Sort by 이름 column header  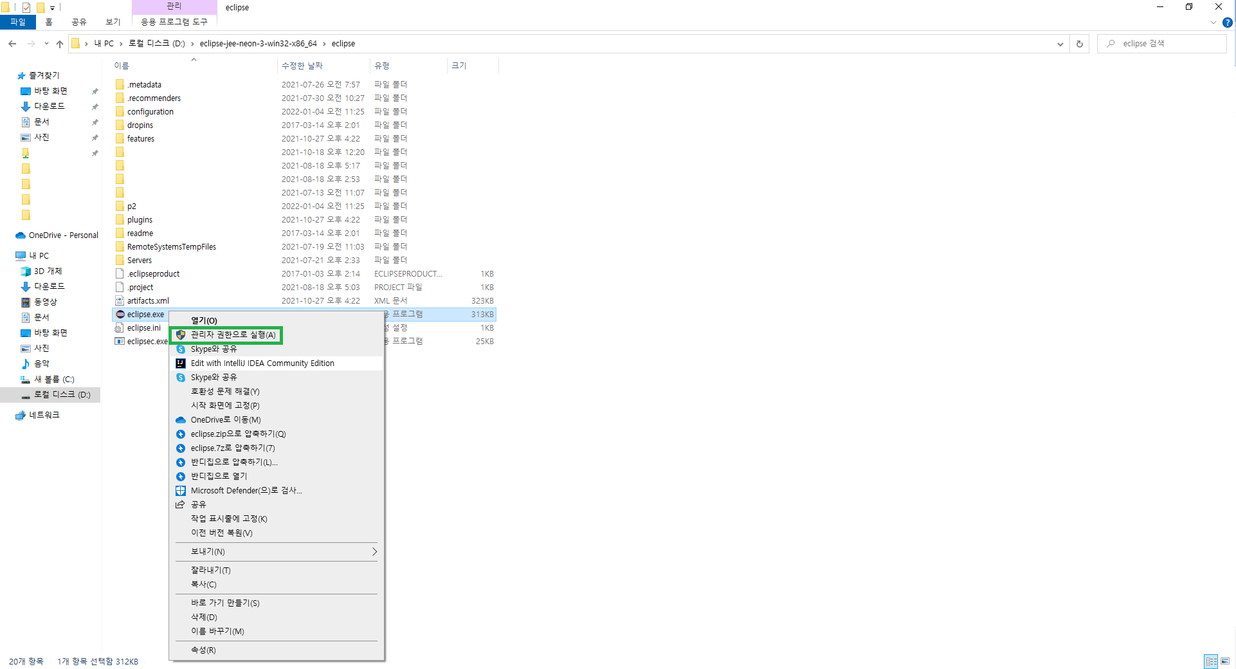(x=194, y=66)
